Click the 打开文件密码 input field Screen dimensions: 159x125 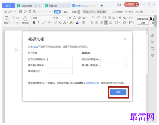(x=60, y=59)
